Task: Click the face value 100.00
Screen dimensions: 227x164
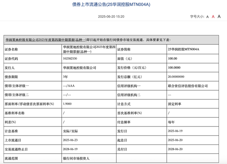Action: [173, 59]
